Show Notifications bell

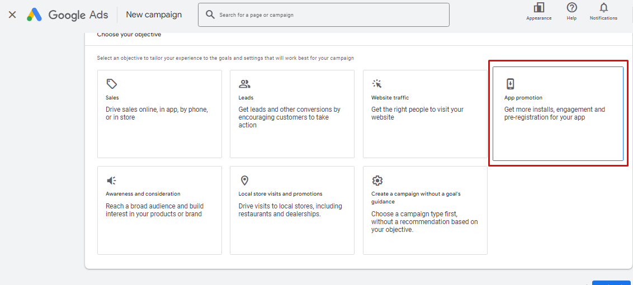pyautogui.click(x=603, y=11)
